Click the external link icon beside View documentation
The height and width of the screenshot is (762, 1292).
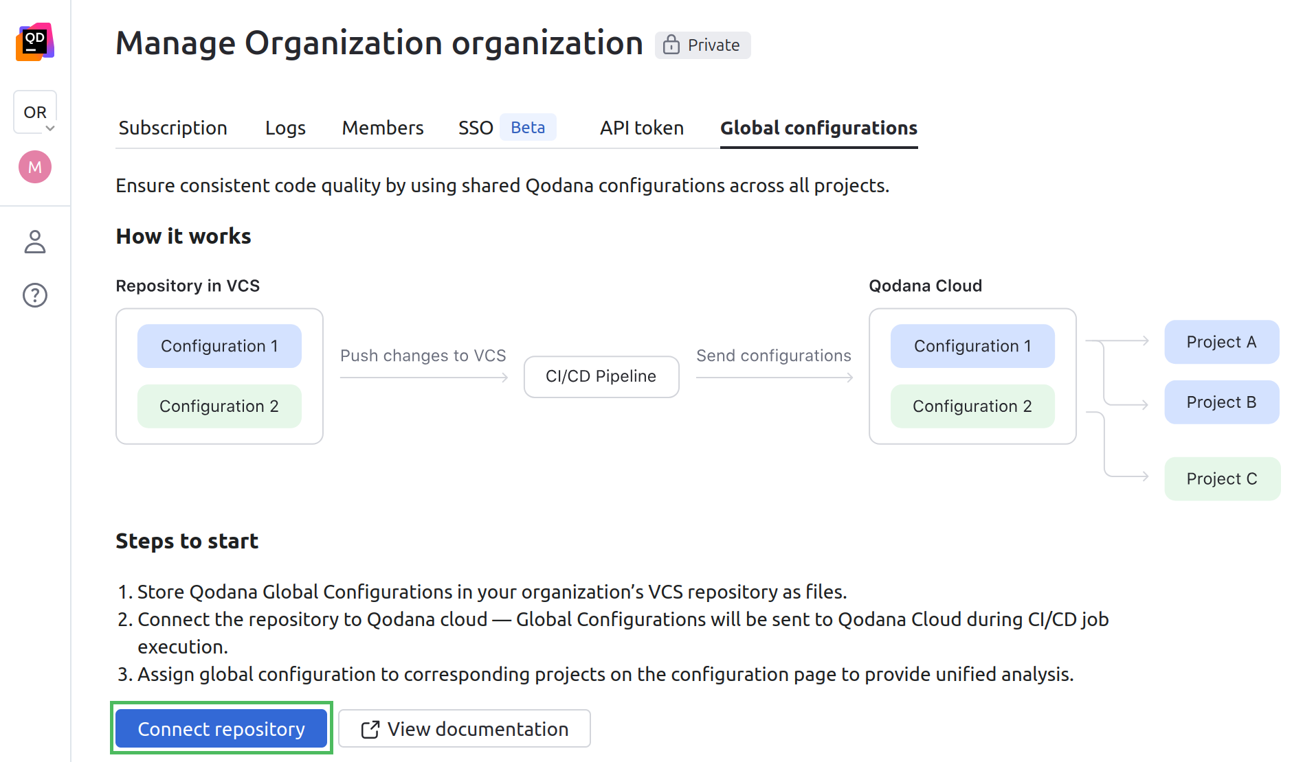[x=370, y=728]
